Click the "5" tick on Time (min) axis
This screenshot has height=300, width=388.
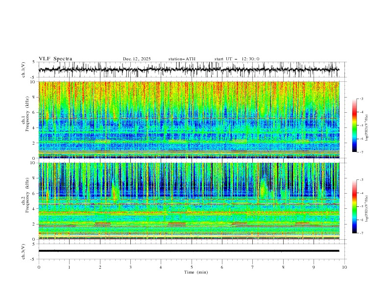pos(192,267)
